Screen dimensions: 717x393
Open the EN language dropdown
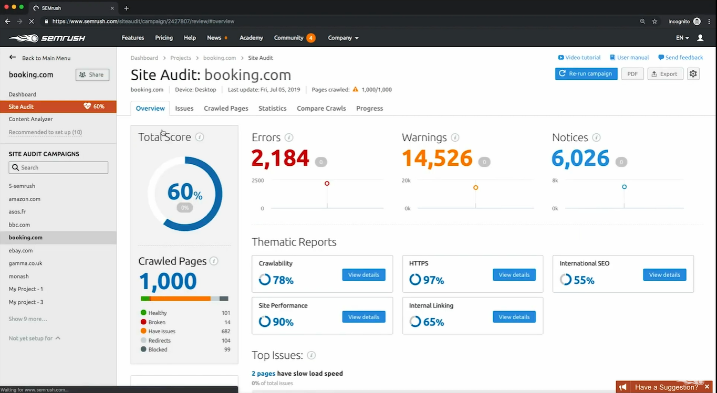[682, 38]
